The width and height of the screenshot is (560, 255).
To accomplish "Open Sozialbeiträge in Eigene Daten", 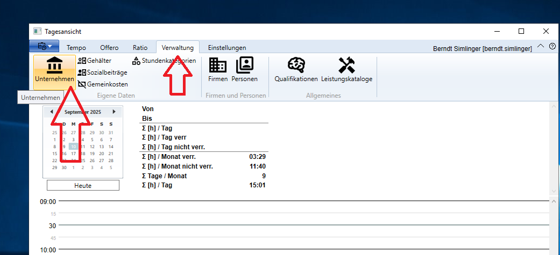I will click(x=82, y=72).
